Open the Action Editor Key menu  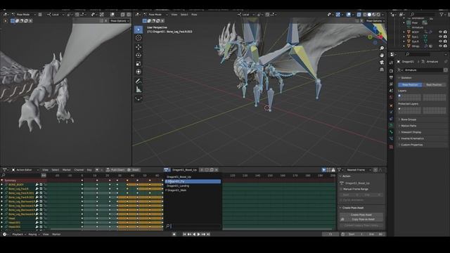pos(89,170)
